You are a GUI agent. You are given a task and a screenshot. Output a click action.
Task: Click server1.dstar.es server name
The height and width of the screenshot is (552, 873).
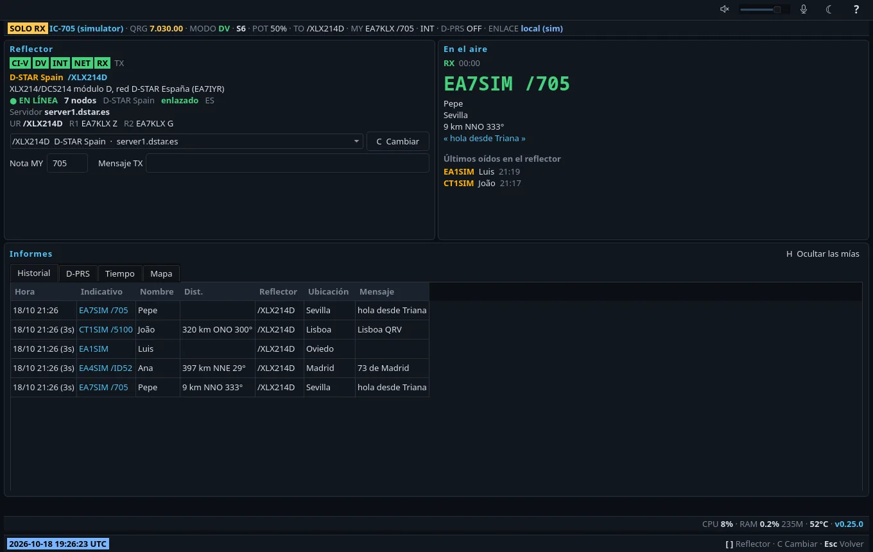pyautogui.click(x=77, y=112)
